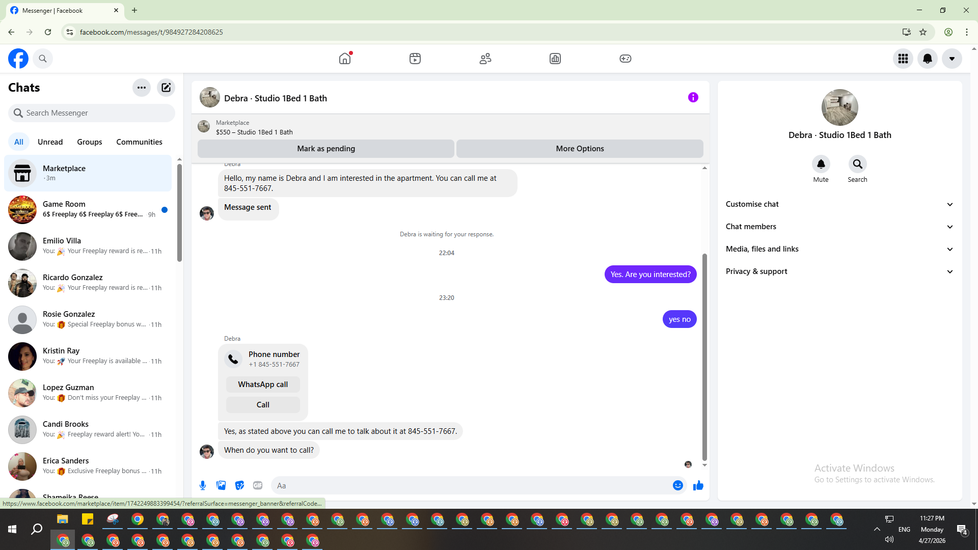Click the conversation header listing thumbnail
The image size is (978, 550).
click(x=210, y=97)
